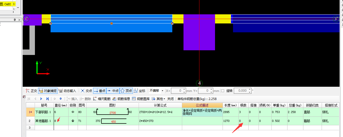Select the 总重(kg) column header
Screen dimensions: 343x137
pyautogui.click(x=295, y=105)
